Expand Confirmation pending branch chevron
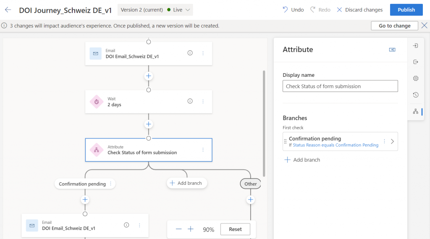The image size is (430, 239). pos(392,142)
